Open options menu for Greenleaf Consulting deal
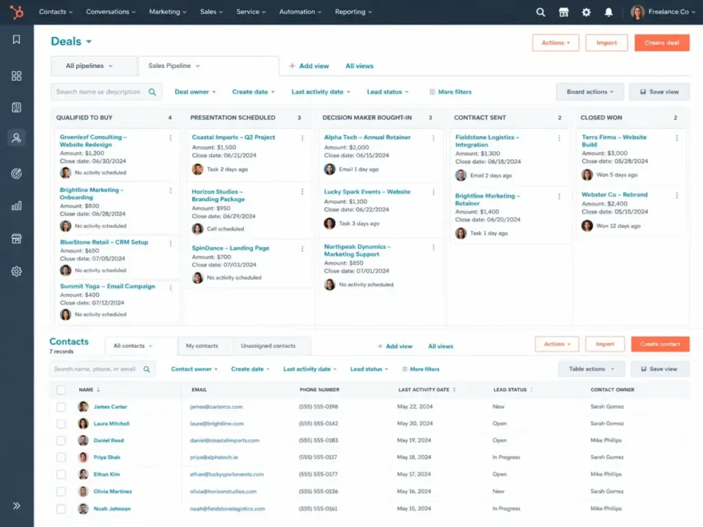The image size is (703, 527). (170, 137)
